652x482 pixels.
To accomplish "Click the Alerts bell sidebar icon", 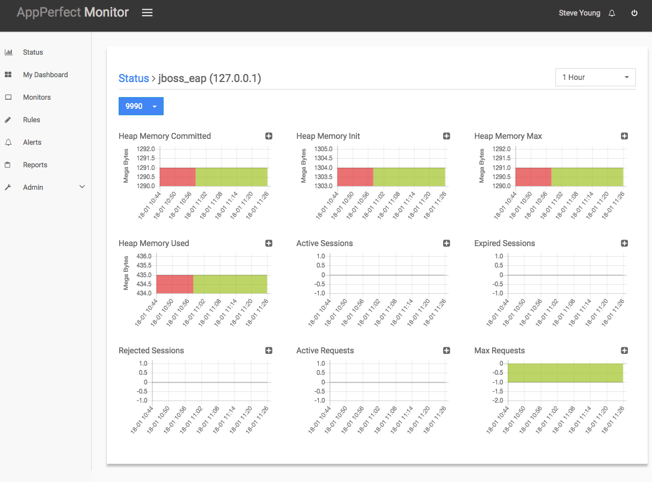I will click(x=8, y=142).
